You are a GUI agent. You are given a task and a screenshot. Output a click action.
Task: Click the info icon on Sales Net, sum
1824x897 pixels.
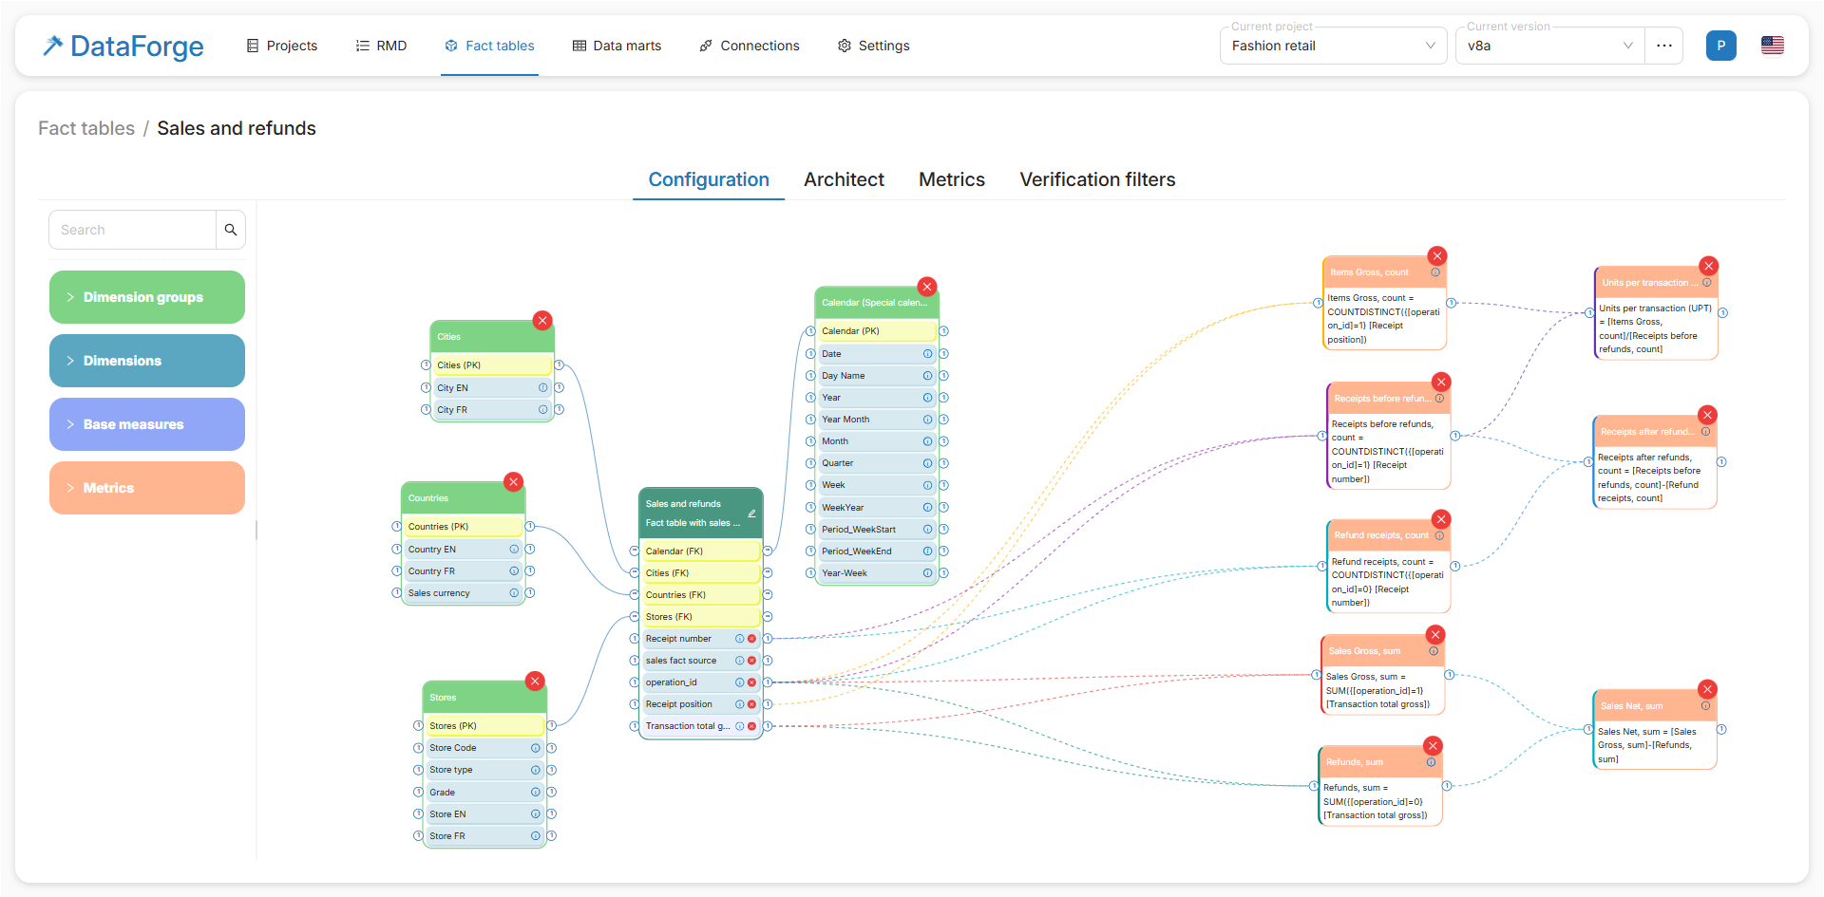pyautogui.click(x=1705, y=706)
